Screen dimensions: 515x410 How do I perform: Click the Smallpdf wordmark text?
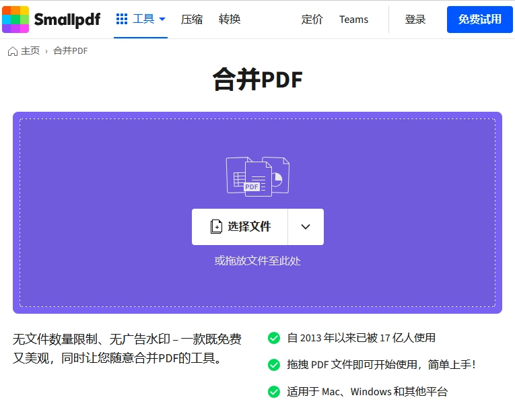tap(67, 20)
